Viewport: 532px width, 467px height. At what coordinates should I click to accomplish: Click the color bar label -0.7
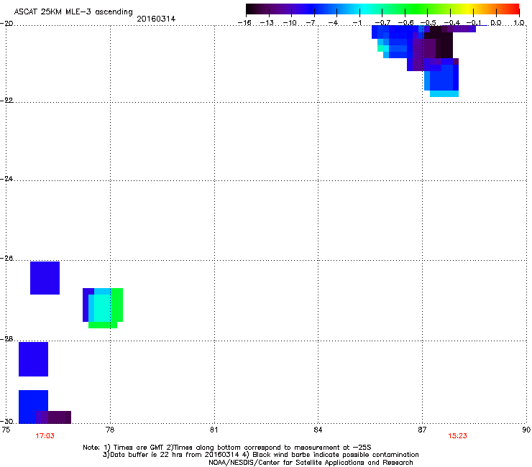click(x=382, y=23)
